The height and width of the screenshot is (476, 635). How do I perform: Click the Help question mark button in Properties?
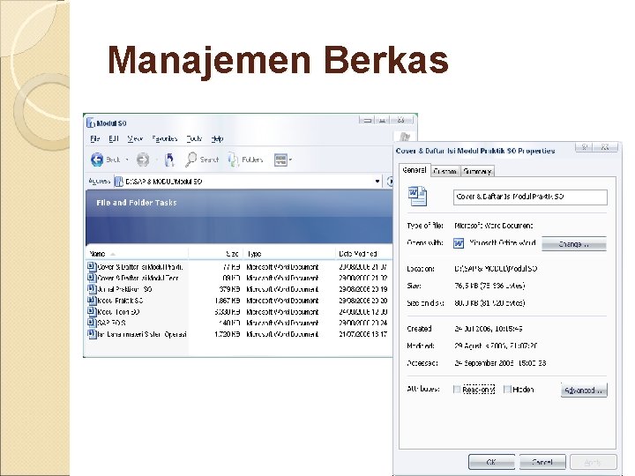[585, 147]
